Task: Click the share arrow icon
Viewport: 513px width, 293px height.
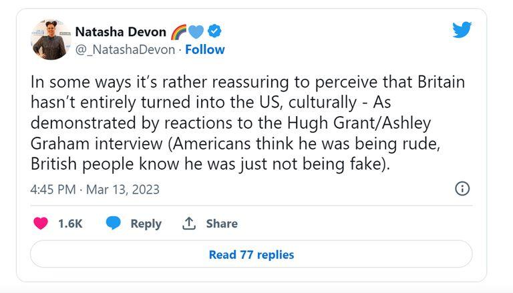Action: (188, 224)
